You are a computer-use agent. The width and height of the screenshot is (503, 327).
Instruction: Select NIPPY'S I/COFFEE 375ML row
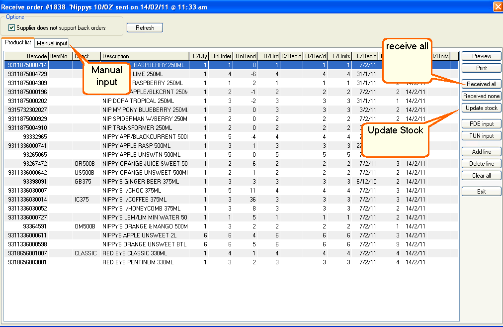(x=231, y=200)
